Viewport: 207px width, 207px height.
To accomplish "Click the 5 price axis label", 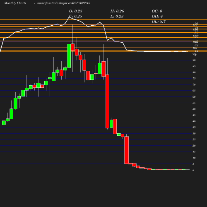I will click(x=193, y=164).
